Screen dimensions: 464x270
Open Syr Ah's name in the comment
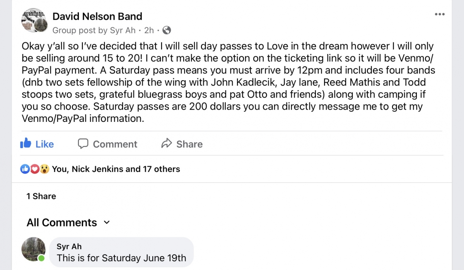tap(69, 246)
